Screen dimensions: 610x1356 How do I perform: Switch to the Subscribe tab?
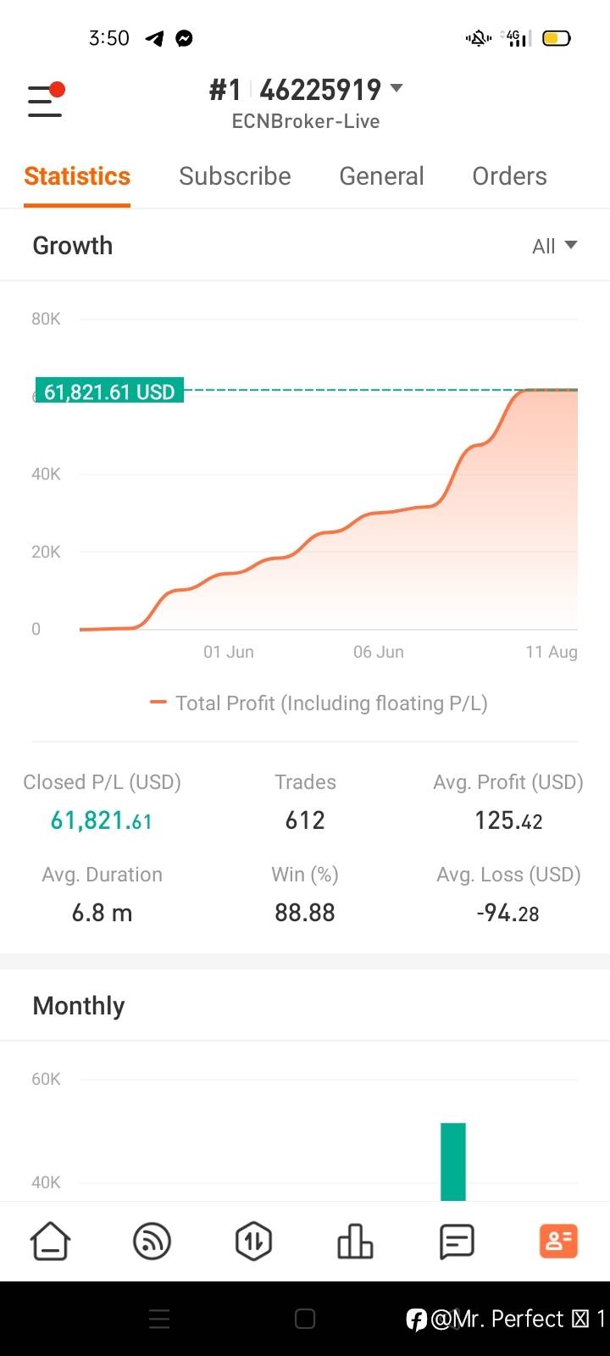[x=235, y=176]
